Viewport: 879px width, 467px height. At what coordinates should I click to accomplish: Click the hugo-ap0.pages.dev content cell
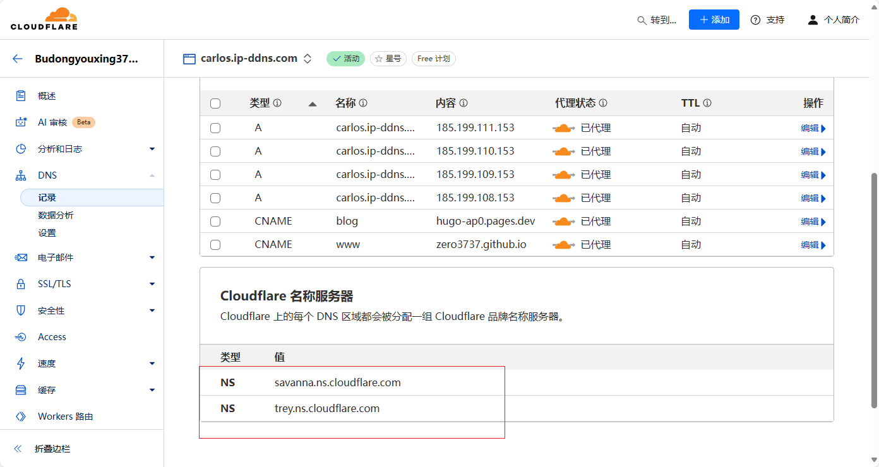click(x=486, y=221)
